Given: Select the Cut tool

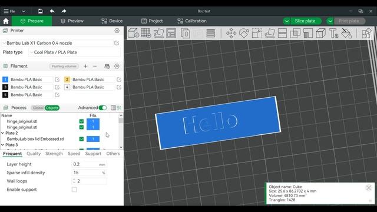Looking at the screenshot, I should pos(282,33).
